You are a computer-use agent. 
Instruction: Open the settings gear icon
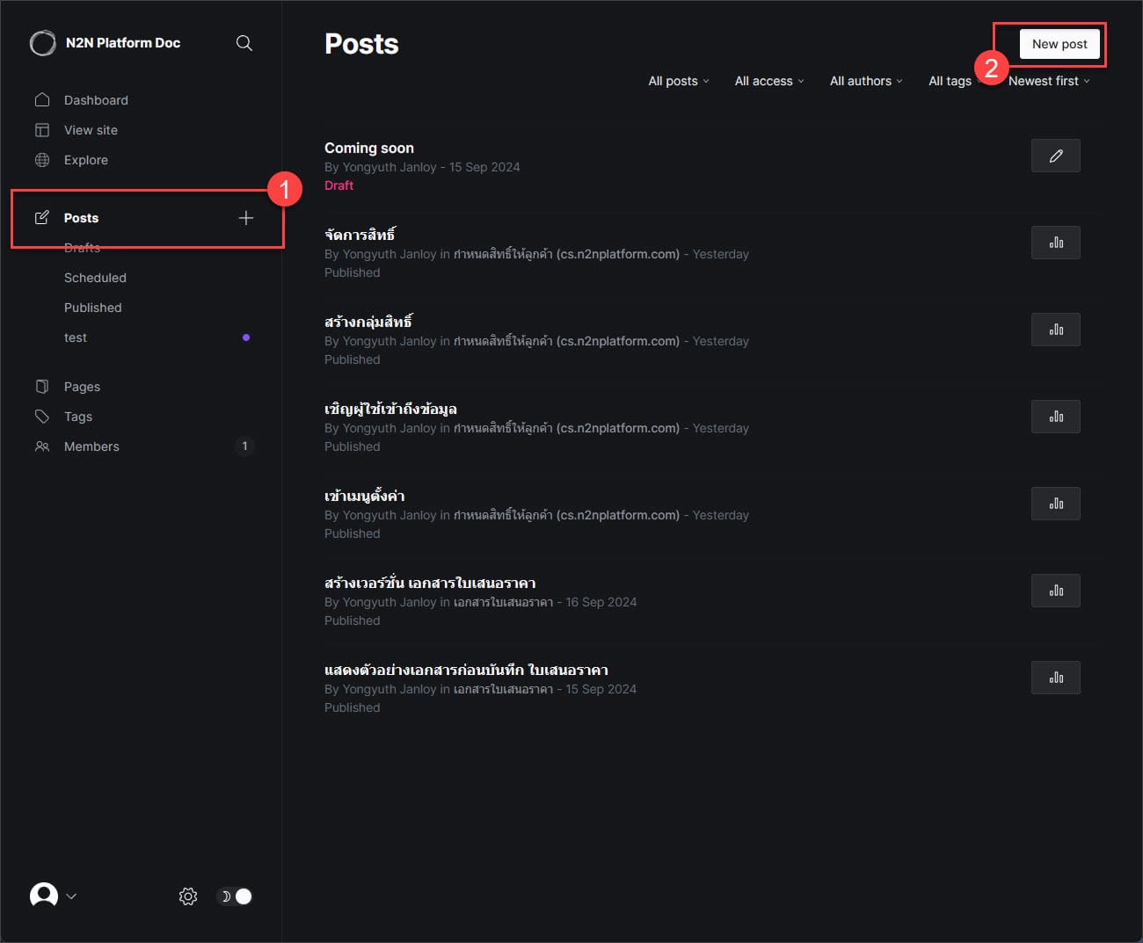click(188, 896)
